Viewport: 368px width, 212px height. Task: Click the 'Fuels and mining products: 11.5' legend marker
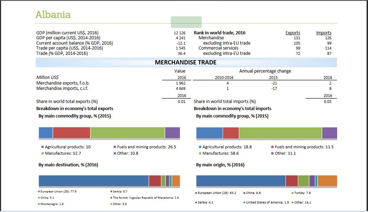point(272,147)
